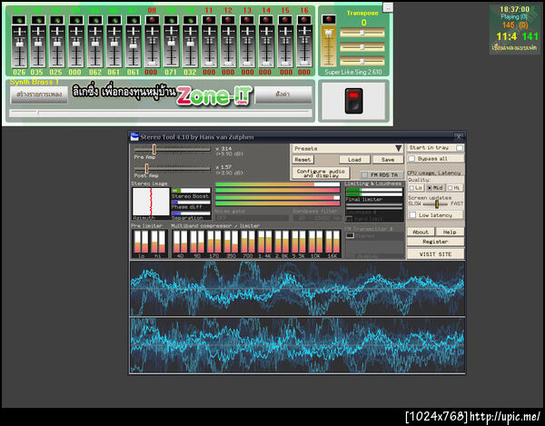Toggle the channel 06 green LED

point(114,20)
